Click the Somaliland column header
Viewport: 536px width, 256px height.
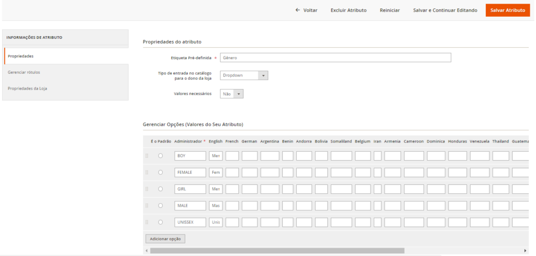coord(341,141)
